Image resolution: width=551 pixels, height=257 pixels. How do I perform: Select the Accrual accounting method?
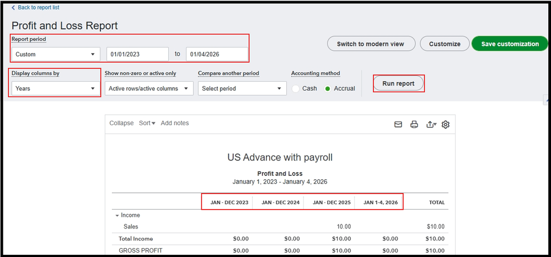[328, 88]
